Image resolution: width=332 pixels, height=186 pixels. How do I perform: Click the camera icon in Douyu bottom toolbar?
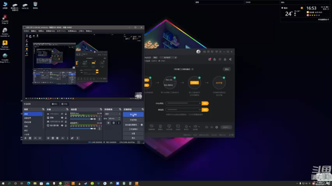click(160, 127)
